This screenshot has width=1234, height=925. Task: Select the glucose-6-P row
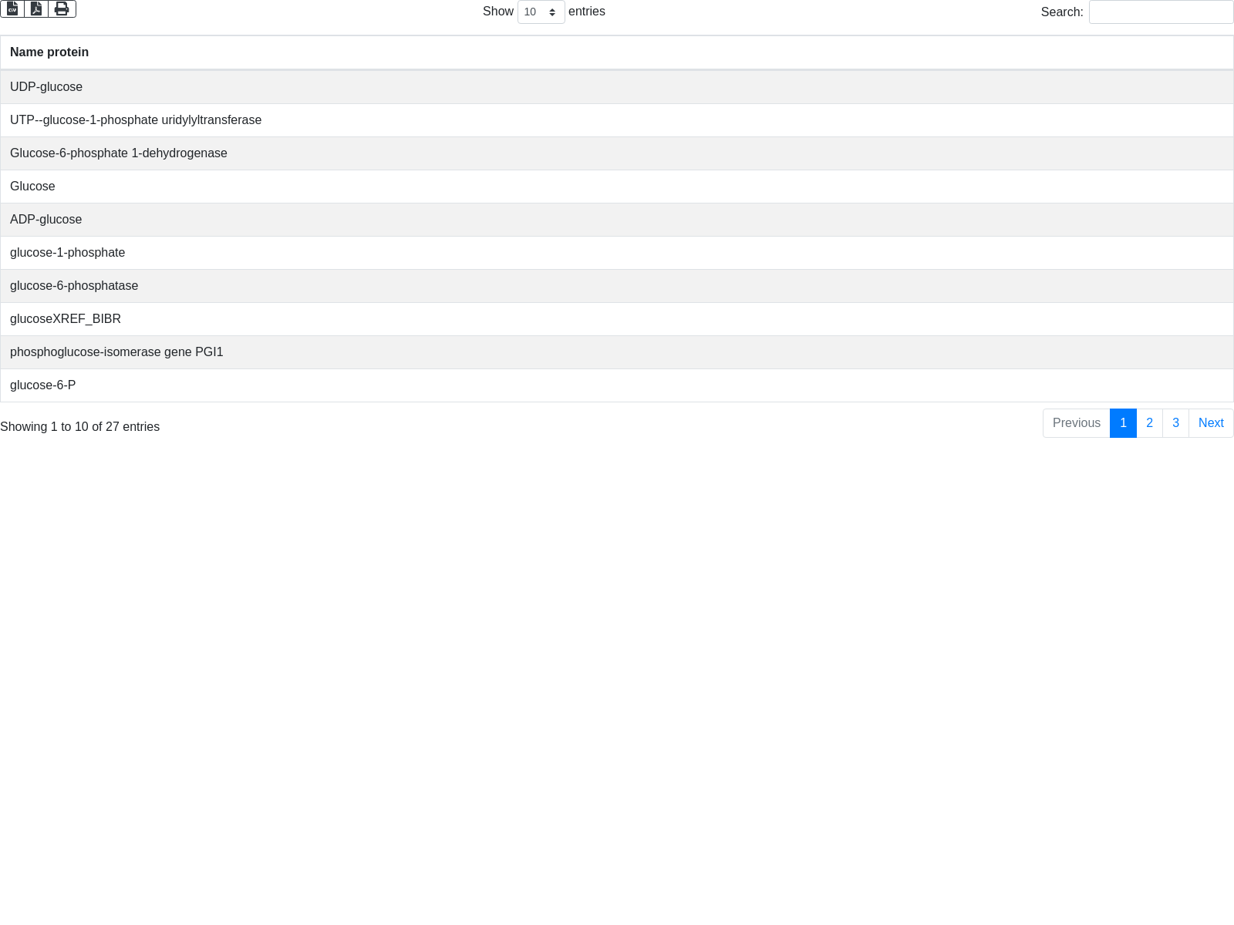43,385
